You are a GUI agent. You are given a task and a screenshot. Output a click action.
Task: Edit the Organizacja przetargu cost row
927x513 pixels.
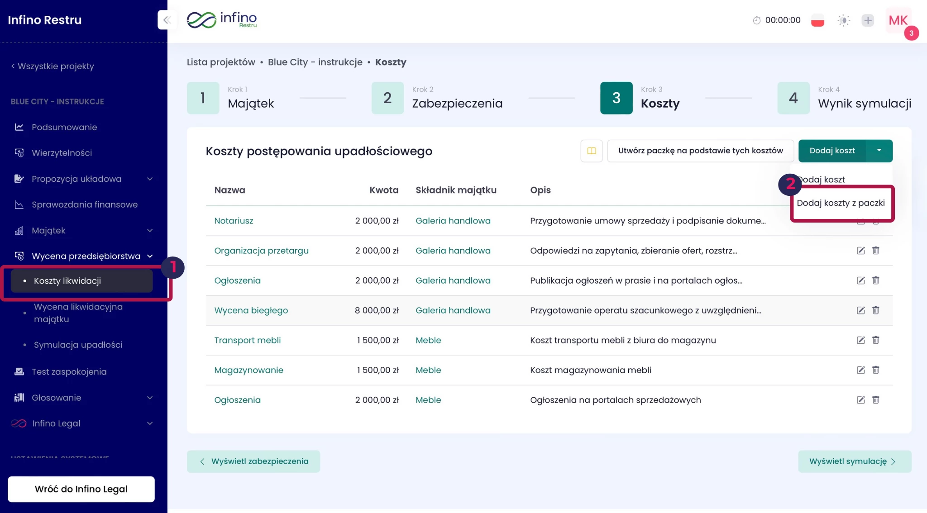[860, 251]
